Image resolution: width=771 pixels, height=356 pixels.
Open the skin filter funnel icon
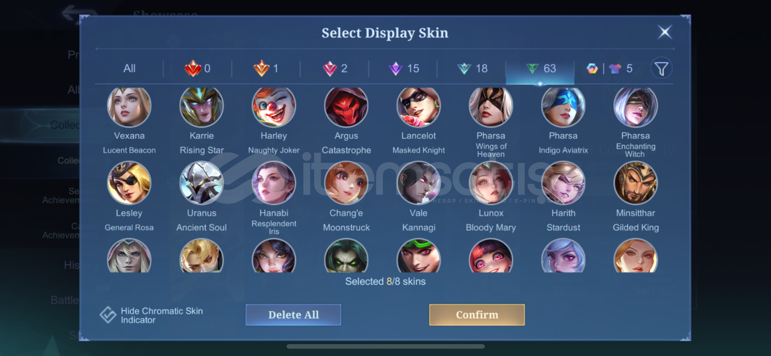[661, 69]
